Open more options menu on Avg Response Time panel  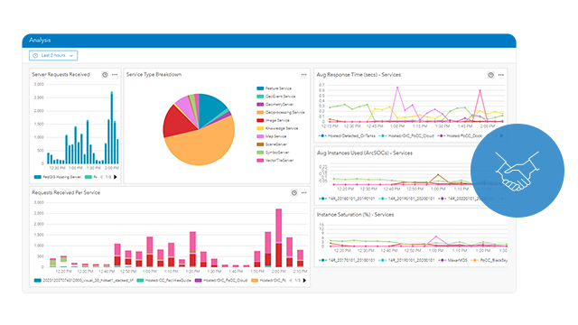pos(501,75)
